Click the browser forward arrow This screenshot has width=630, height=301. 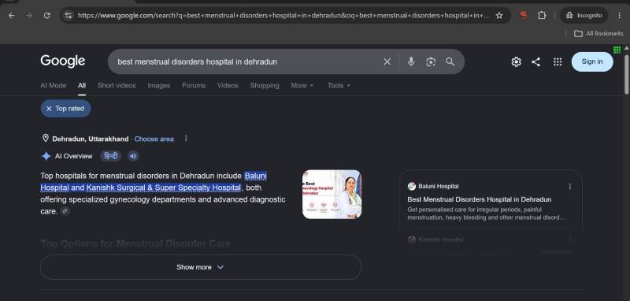[29, 16]
